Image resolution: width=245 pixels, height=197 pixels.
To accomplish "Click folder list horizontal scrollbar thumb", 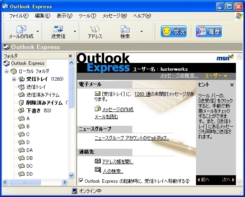I will [24, 182].
